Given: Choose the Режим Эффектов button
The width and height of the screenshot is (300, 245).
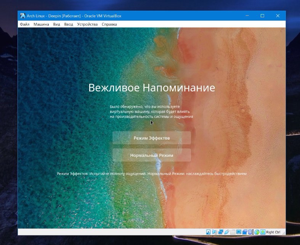Looking at the screenshot, I should pos(152,138).
